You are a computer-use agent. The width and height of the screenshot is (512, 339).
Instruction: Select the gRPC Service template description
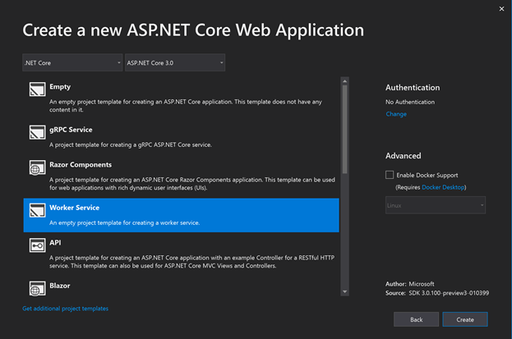coord(131,145)
